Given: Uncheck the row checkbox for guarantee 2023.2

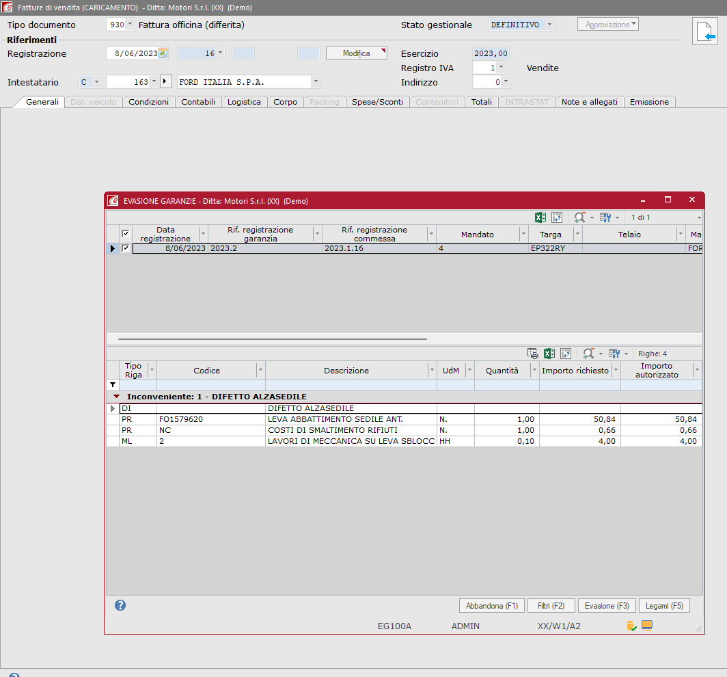Looking at the screenshot, I should point(125,249).
